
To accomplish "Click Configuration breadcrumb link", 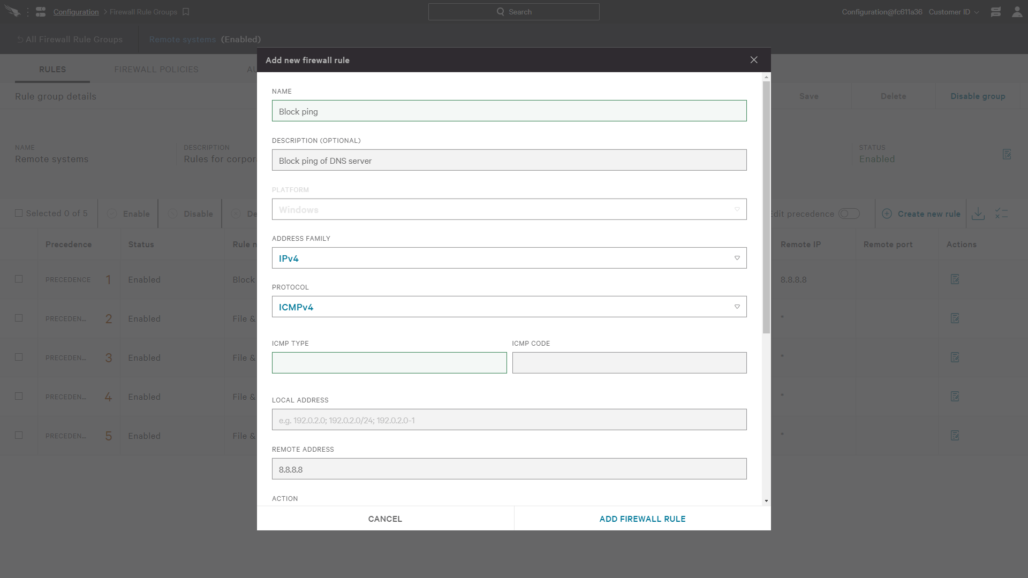I will (x=76, y=12).
